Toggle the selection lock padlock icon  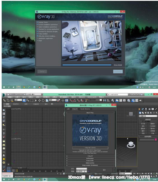[x=61, y=174]
